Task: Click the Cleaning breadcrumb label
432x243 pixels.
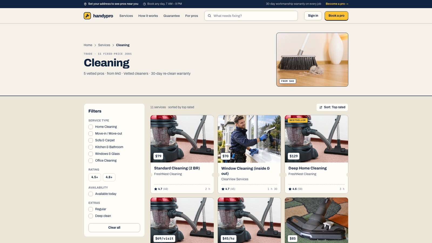Action: coord(123,45)
